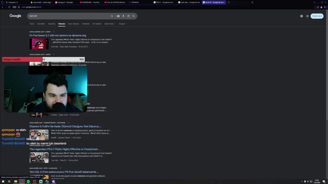Viewport: 328px width, 184px height.
Task: Open Yeni GSL 5.7mm susturucunun result link
Action: pos(64,172)
